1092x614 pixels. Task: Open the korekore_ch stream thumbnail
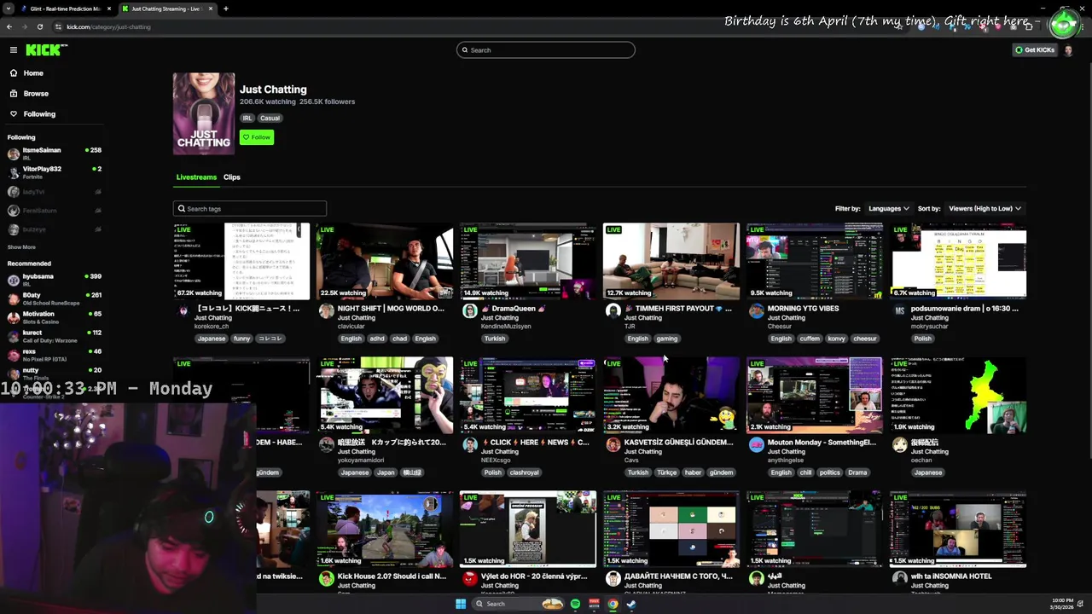click(x=241, y=261)
